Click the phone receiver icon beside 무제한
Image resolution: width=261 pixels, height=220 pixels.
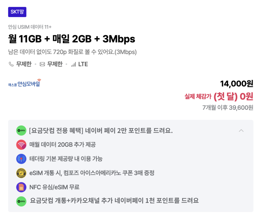click(x=11, y=64)
